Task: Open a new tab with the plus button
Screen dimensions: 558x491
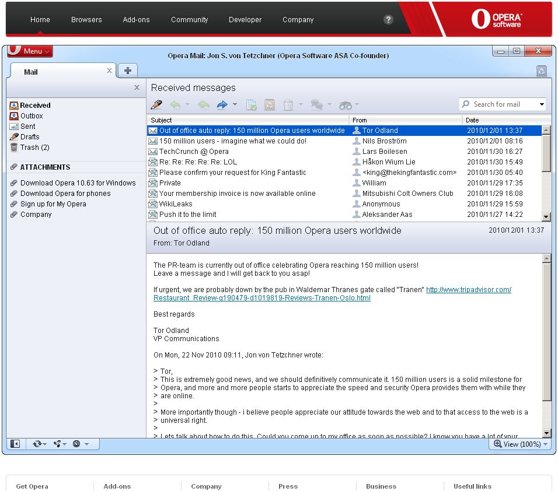Action: point(128,71)
